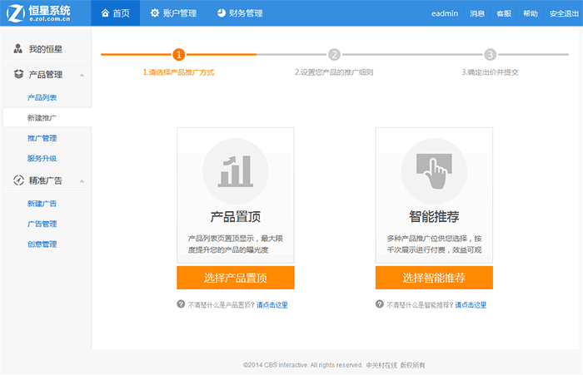
Task: Open 推广管理 in the sidebar
Action: click(x=42, y=138)
